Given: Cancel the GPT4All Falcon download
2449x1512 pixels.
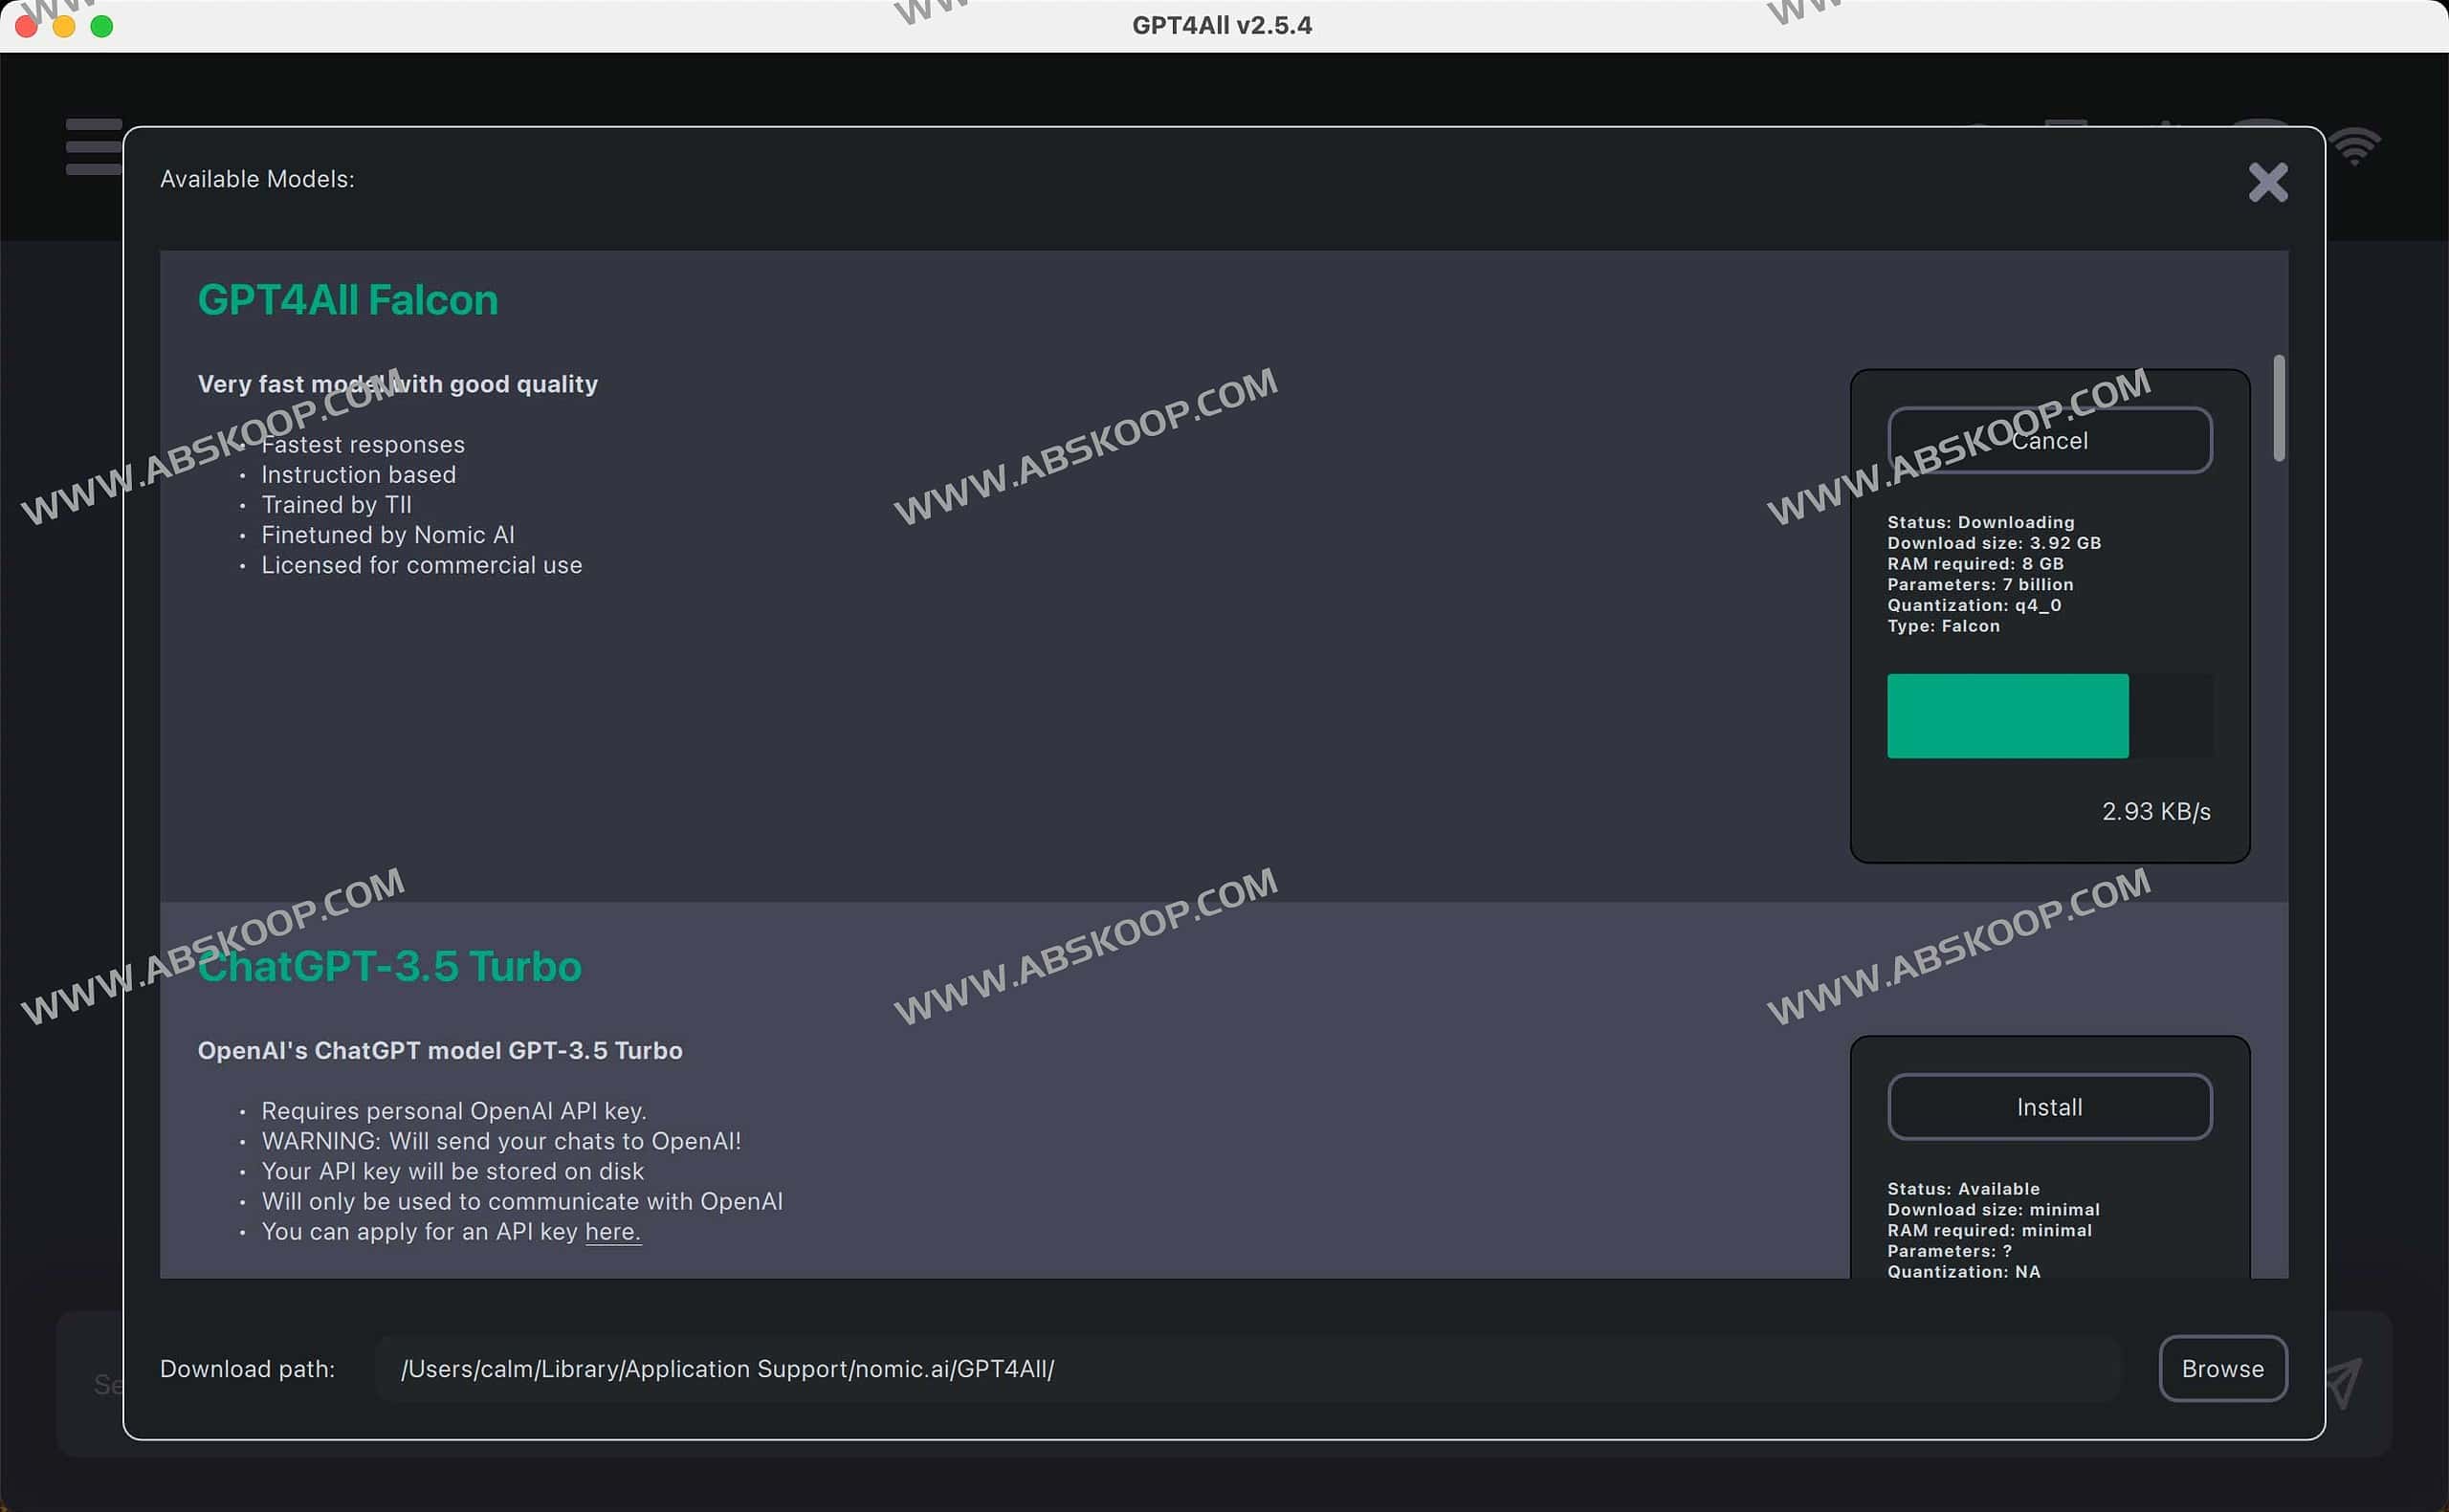Looking at the screenshot, I should [2049, 440].
